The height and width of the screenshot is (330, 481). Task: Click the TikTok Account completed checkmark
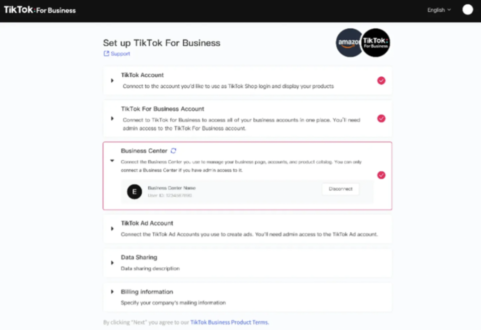(x=381, y=80)
